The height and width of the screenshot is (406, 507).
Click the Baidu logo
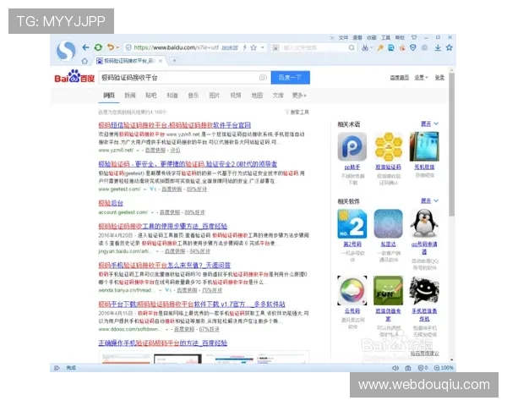point(74,76)
